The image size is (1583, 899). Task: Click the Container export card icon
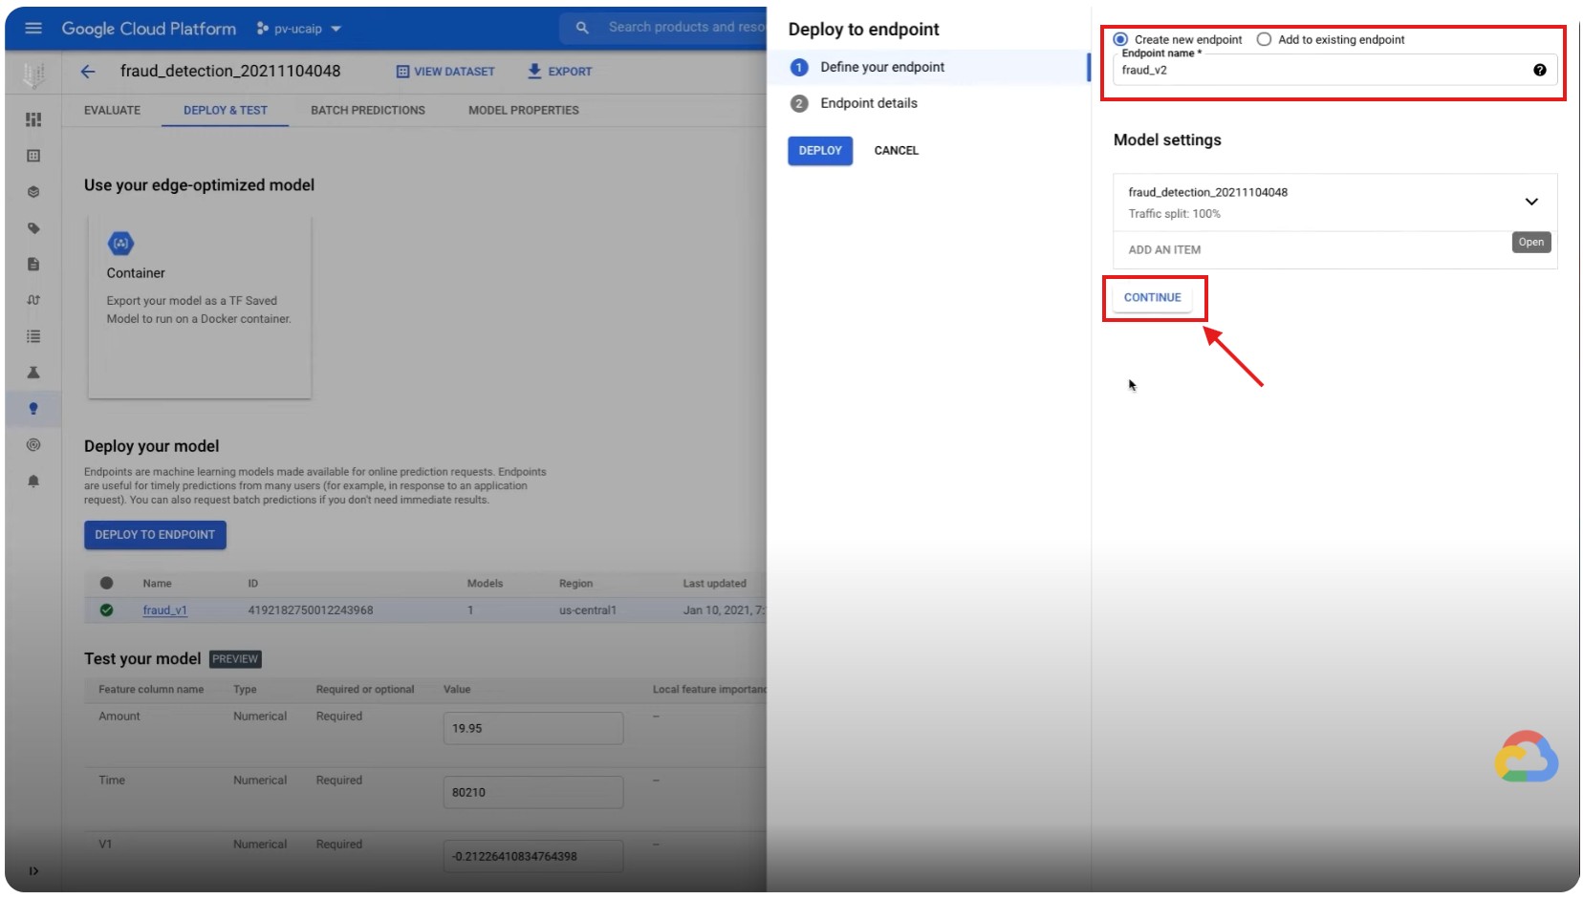pos(121,244)
